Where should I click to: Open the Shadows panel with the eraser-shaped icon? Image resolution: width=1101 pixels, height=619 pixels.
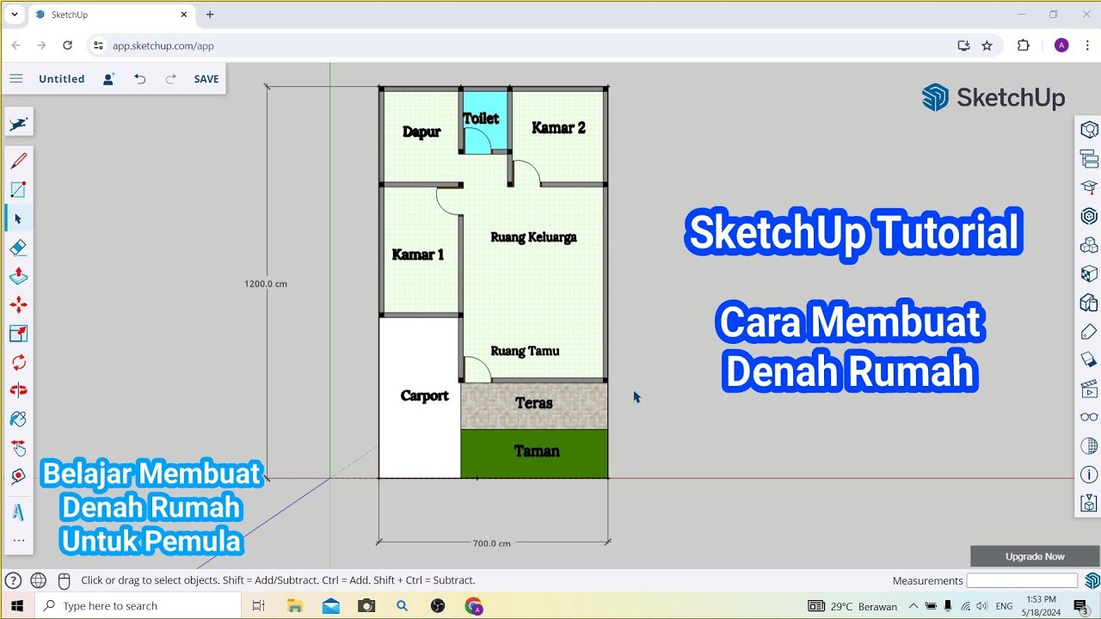point(1089,359)
